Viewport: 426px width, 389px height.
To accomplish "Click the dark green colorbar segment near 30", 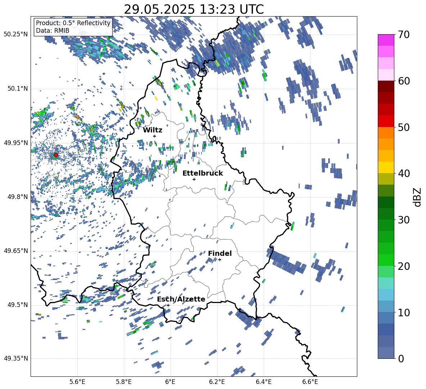I will (x=386, y=214).
